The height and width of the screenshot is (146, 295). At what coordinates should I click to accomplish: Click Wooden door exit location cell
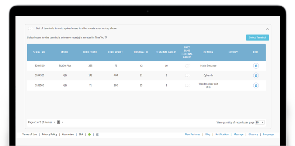pos(208,85)
